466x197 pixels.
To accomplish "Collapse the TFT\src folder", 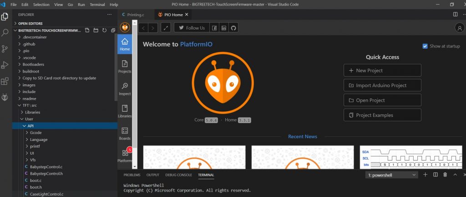I will click(64, 105).
